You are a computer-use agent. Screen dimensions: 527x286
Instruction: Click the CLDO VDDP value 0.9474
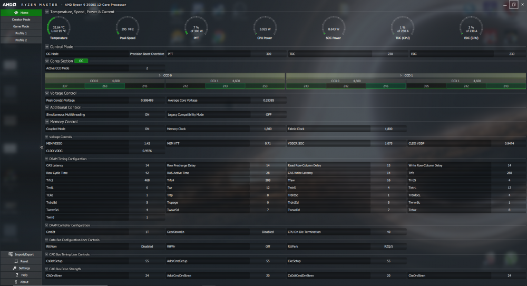click(509, 143)
